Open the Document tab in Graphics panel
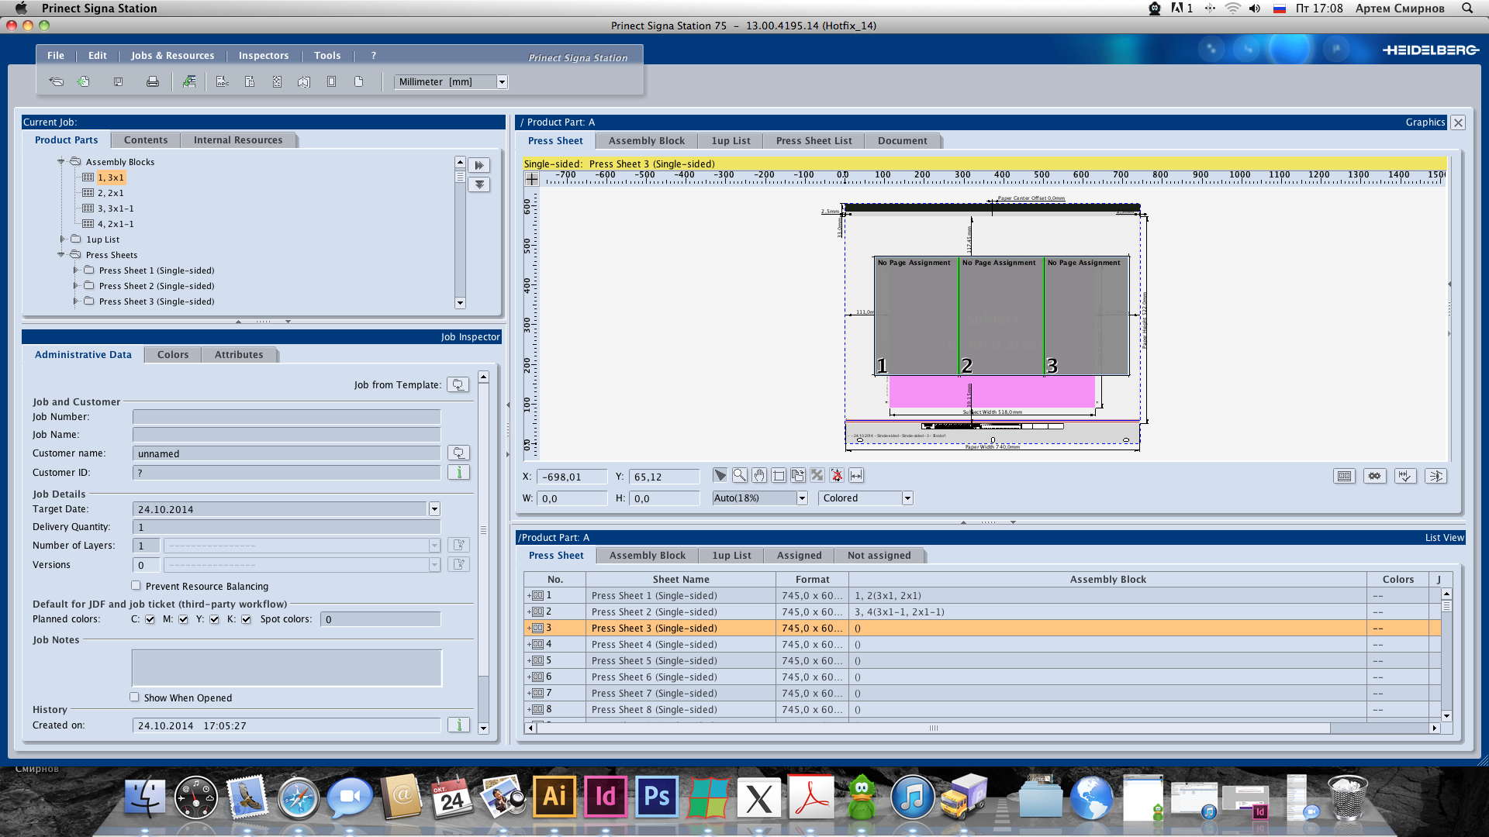The image size is (1489, 837). [903, 141]
